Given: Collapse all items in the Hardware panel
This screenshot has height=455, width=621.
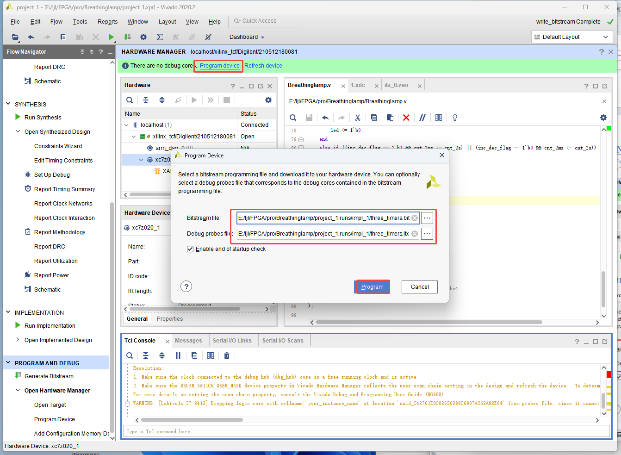Looking at the screenshot, I should point(146,100).
